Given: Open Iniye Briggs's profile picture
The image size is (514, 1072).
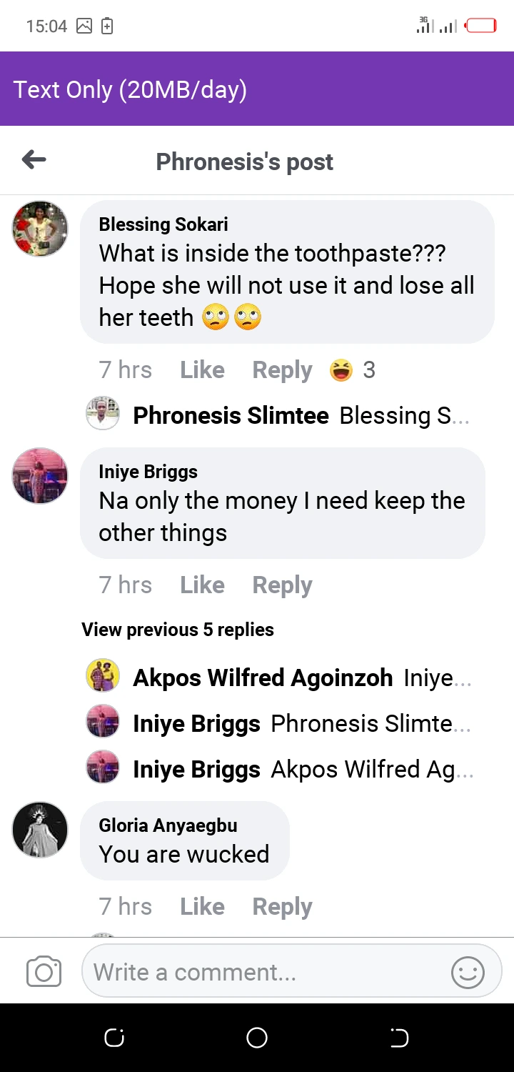Looking at the screenshot, I should point(40,476).
